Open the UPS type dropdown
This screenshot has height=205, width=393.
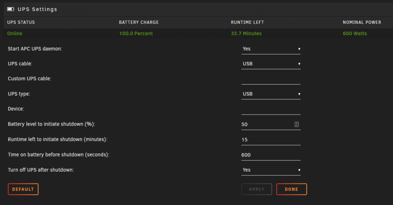pyautogui.click(x=271, y=94)
